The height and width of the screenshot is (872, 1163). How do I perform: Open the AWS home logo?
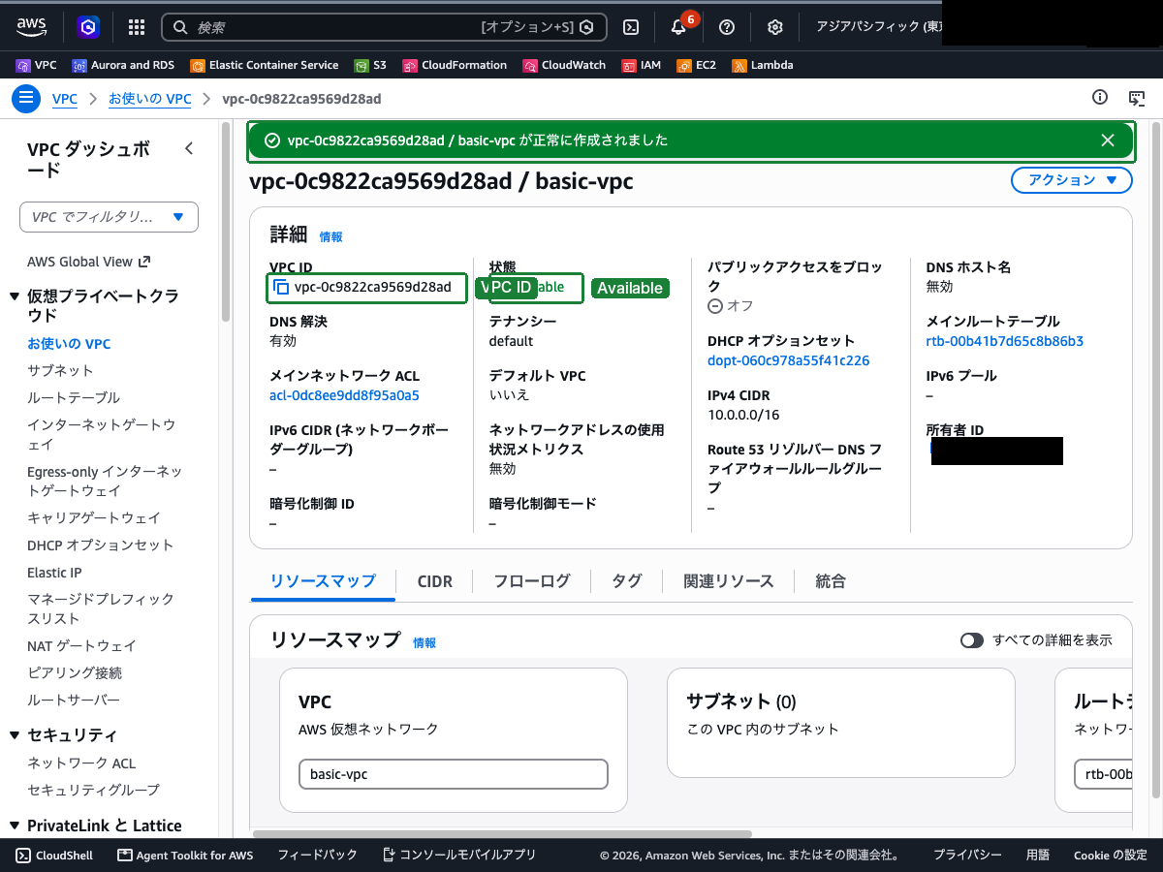point(31,27)
